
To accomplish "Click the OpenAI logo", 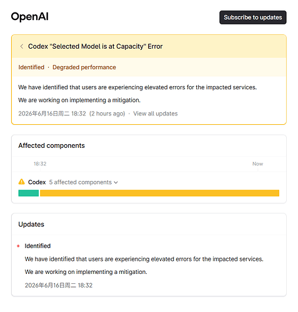I will pyautogui.click(x=30, y=17).
